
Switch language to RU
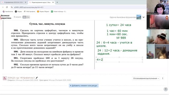point(24,17)
